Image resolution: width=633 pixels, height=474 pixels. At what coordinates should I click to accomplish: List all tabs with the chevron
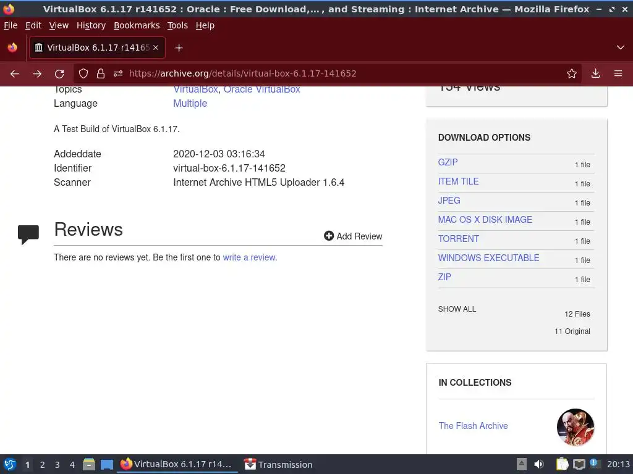pos(621,48)
